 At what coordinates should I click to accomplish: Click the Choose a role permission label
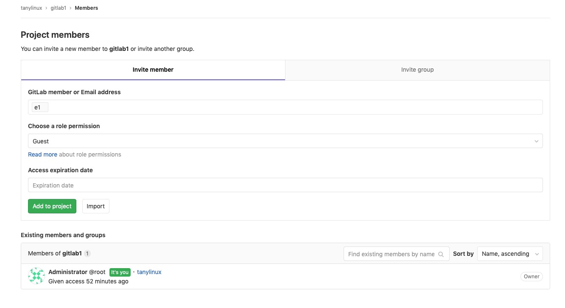[x=64, y=126]
